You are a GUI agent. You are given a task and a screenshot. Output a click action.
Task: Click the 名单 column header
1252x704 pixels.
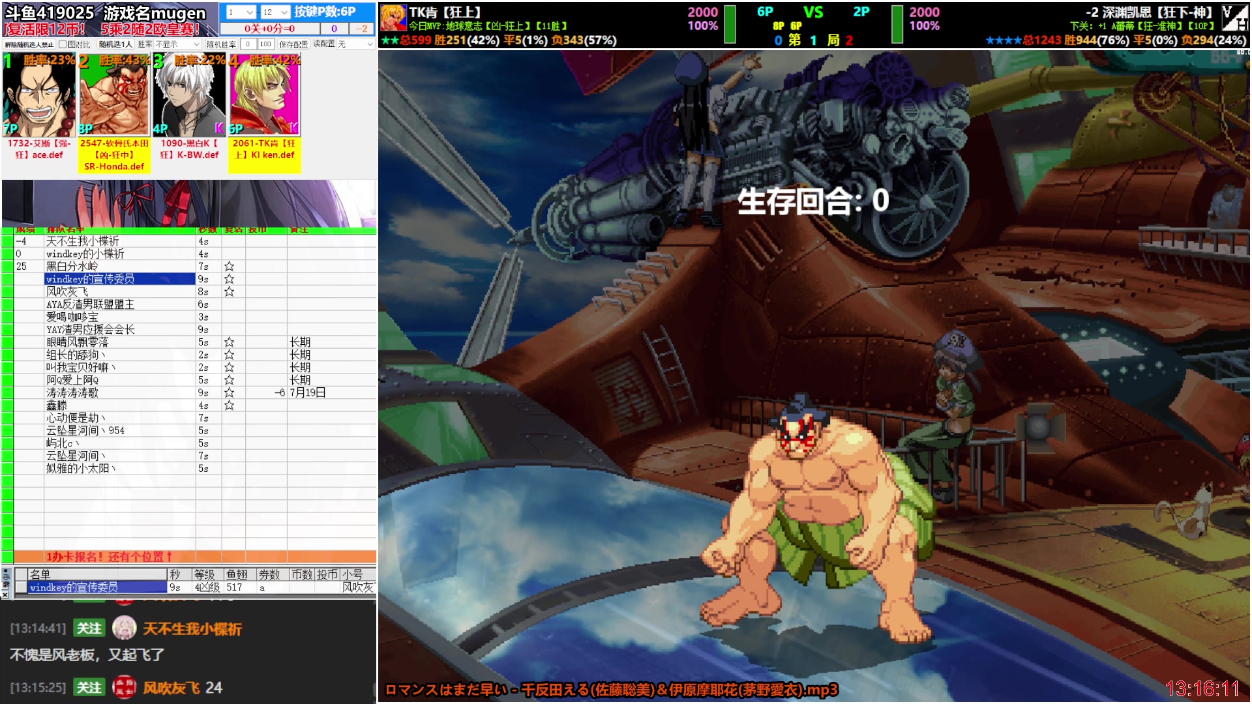(x=98, y=574)
